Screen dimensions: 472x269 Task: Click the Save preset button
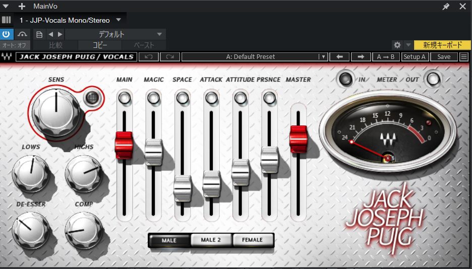click(x=444, y=57)
